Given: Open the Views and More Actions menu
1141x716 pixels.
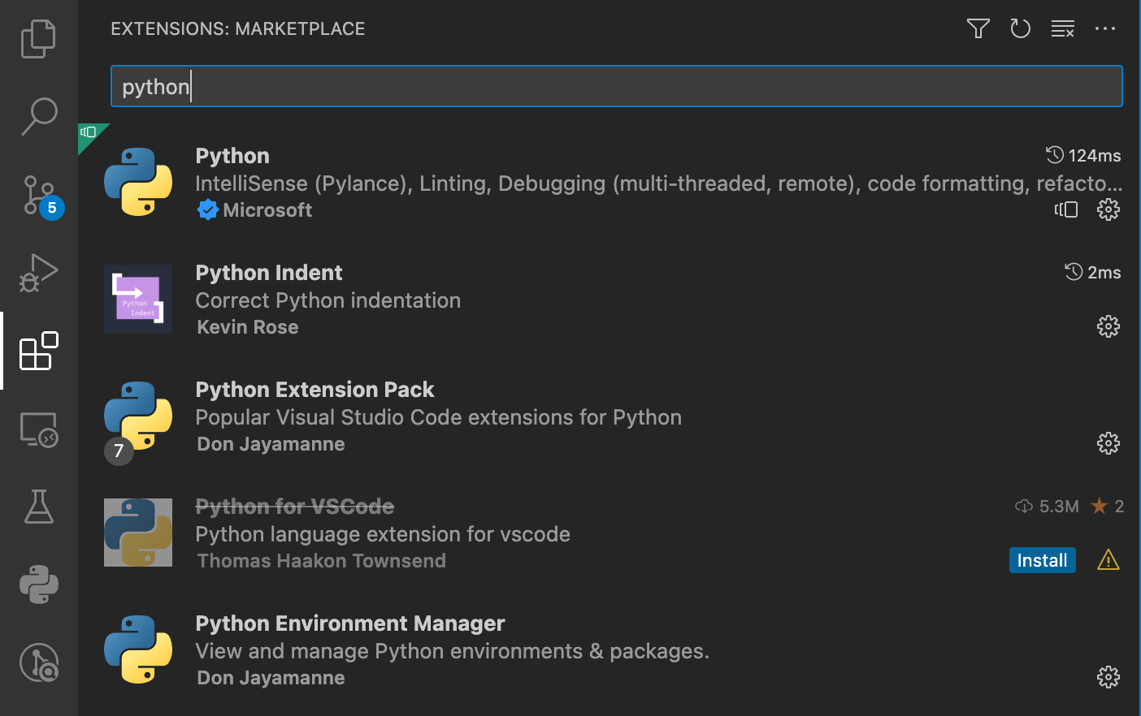Looking at the screenshot, I should 1105,28.
